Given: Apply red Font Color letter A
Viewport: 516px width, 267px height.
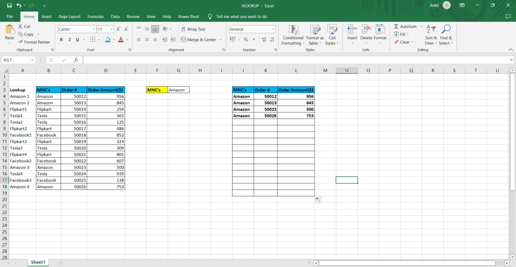Looking at the screenshot, I should coord(121,39).
